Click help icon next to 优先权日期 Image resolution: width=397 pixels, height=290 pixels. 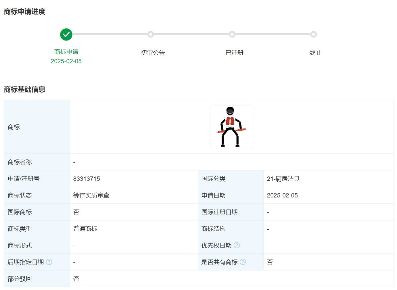(x=237, y=245)
